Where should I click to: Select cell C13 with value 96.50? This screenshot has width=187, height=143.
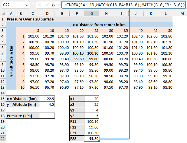click(x=33, y=88)
